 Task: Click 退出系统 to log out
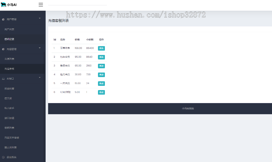(x=11, y=157)
